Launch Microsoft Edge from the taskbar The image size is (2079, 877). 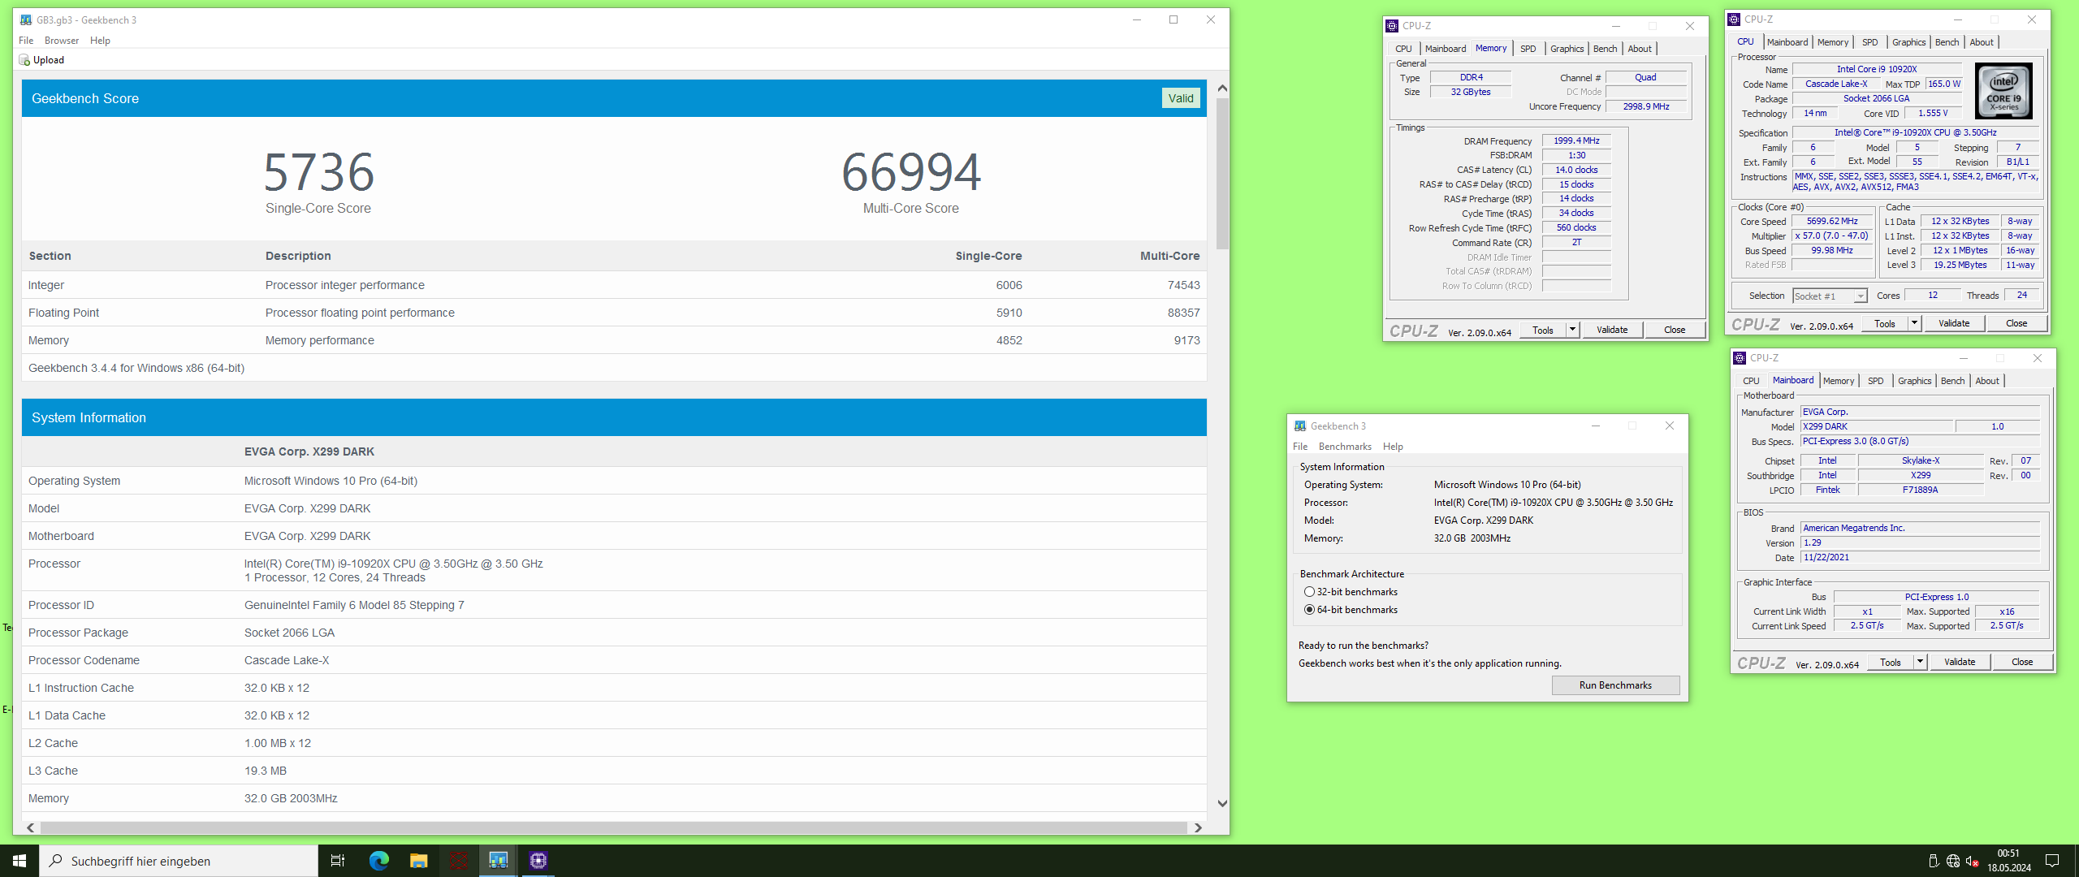pyautogui.click(x=378, y=861)
